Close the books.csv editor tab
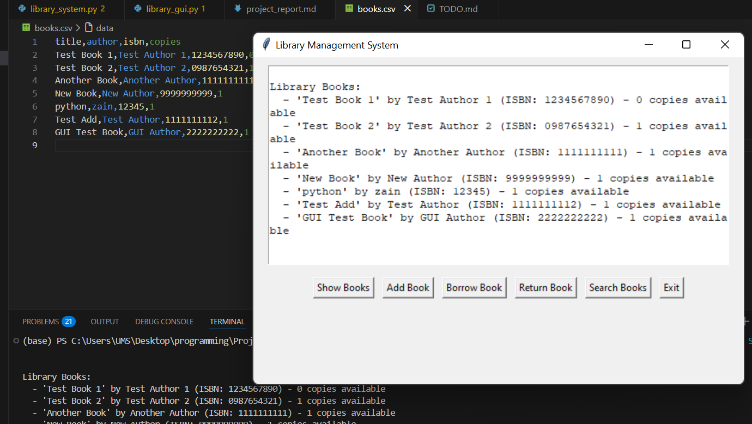752x424 pixels. coord(407,9)
